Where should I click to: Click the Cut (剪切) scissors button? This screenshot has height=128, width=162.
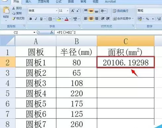tap(17, 8)
